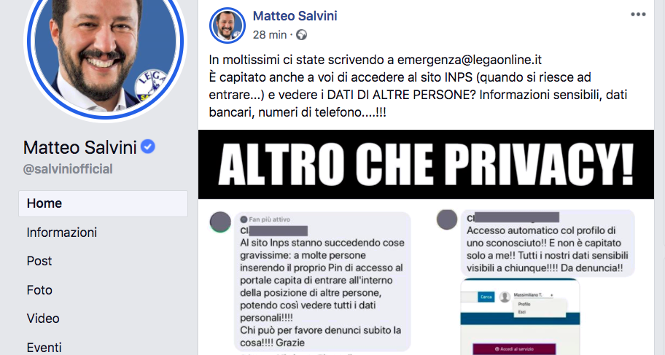The height and width of the screenshot is (355, 665).
Task: Click the blue verified badge checkmark
Action: tap(148, 147)
